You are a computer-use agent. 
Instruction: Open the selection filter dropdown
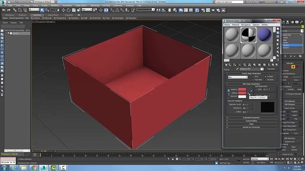click(x=34, y=9)
